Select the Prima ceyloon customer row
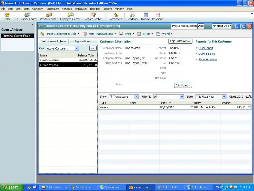 68,65
